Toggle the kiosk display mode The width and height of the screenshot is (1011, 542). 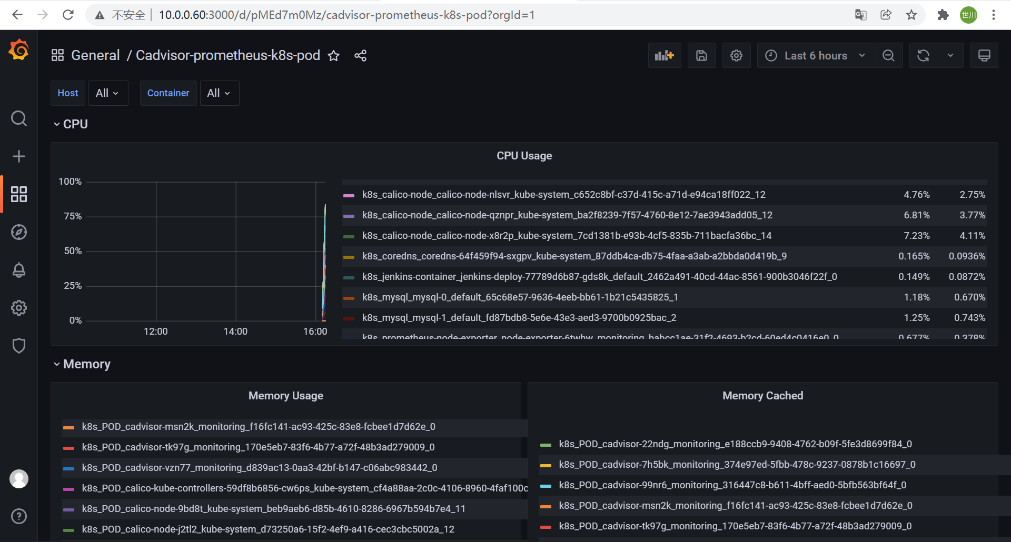(x=984, y=55)
